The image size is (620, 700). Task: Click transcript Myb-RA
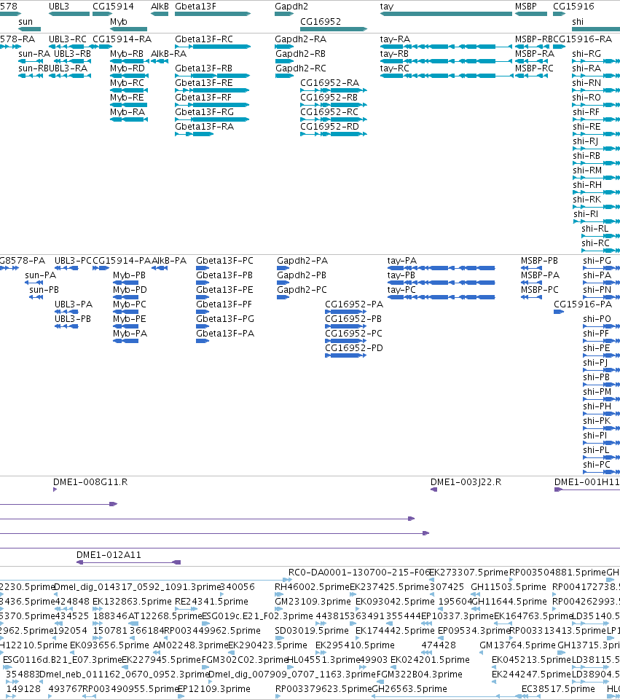[x=128, y=119]
